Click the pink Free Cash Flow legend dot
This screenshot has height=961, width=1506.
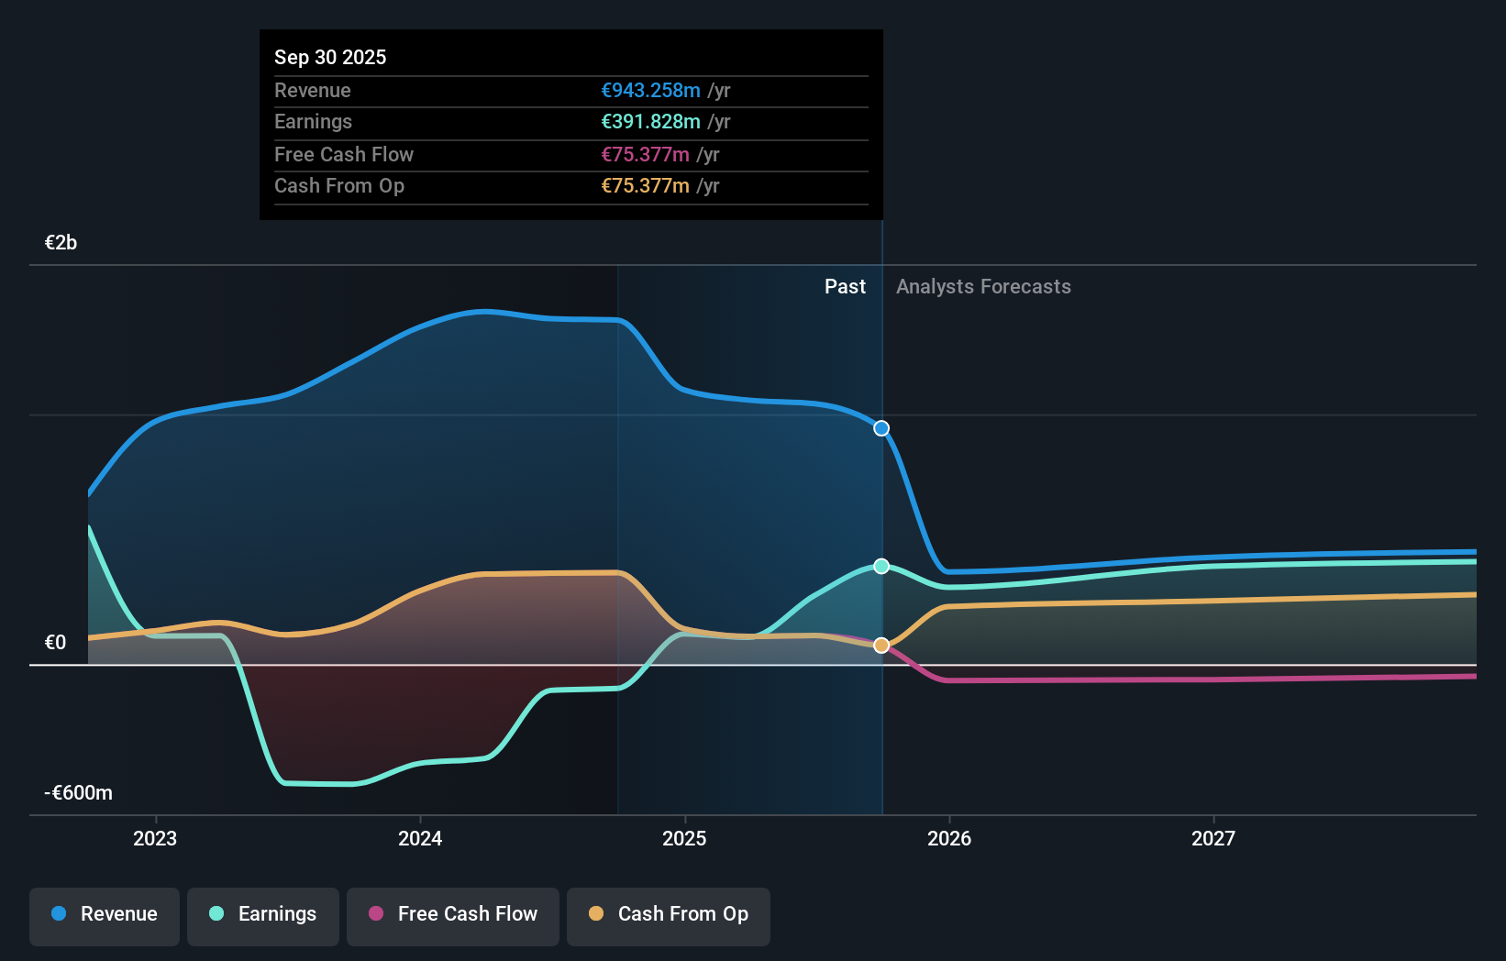[x=376, y=914]
